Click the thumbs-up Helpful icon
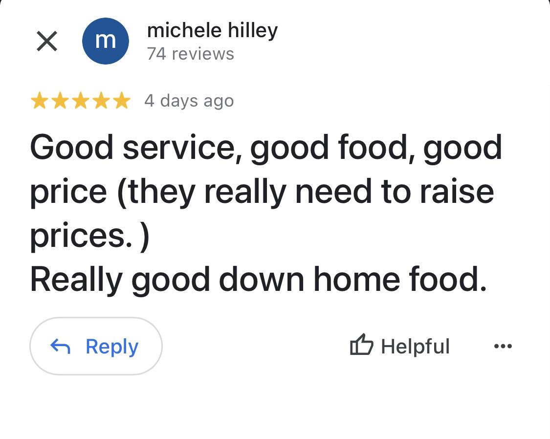Viewport: 550px width, 439px height. coord(362,346)
